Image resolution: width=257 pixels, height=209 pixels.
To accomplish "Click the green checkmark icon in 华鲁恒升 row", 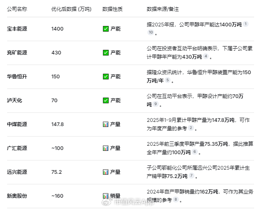I will 106,77.
